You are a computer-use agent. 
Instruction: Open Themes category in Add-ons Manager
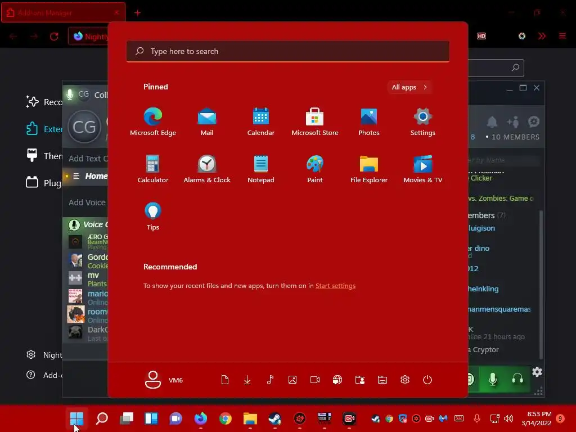(x=44, y=156)
